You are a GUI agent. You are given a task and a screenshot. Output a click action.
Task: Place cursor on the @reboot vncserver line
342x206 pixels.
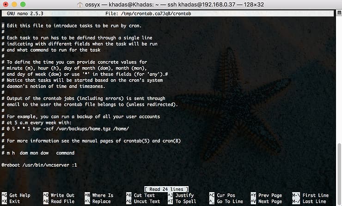pos(39,165)
